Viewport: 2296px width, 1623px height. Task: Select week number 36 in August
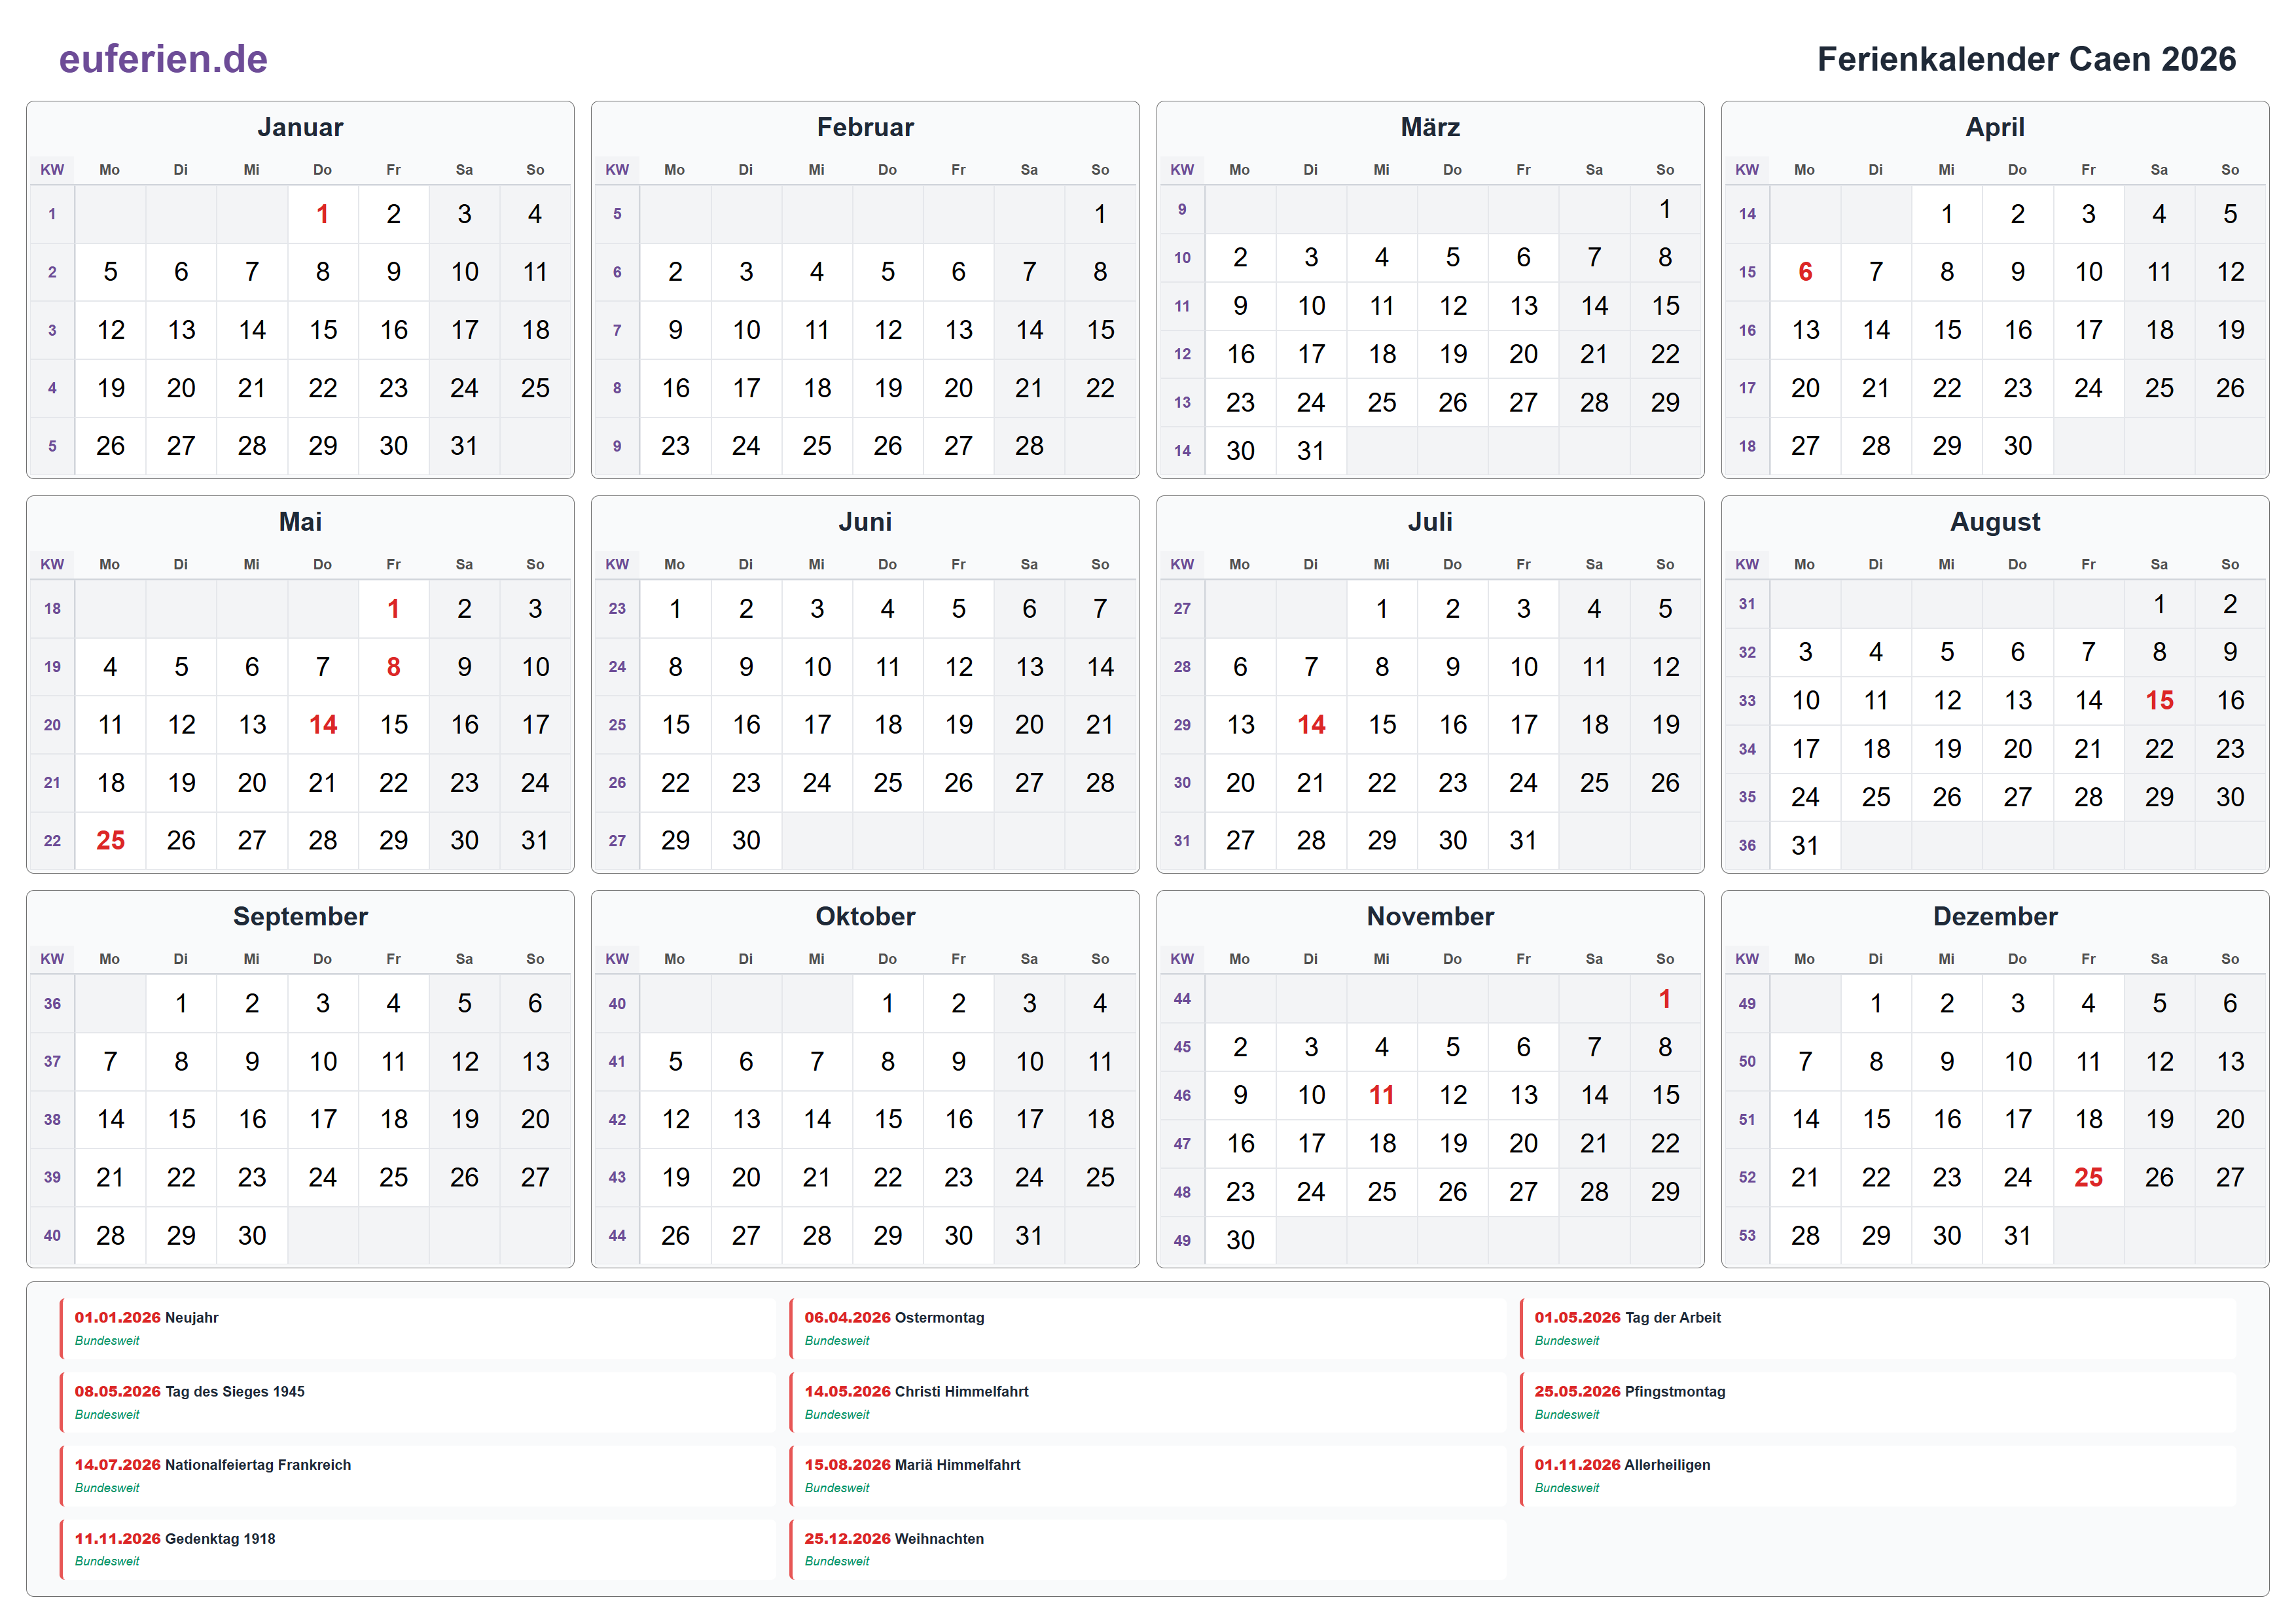coord(1747,846)
